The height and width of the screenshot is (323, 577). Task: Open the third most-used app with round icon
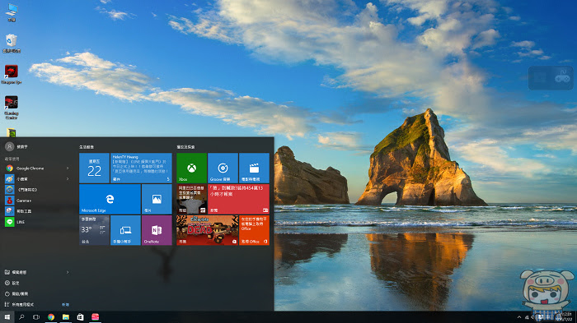37,190
